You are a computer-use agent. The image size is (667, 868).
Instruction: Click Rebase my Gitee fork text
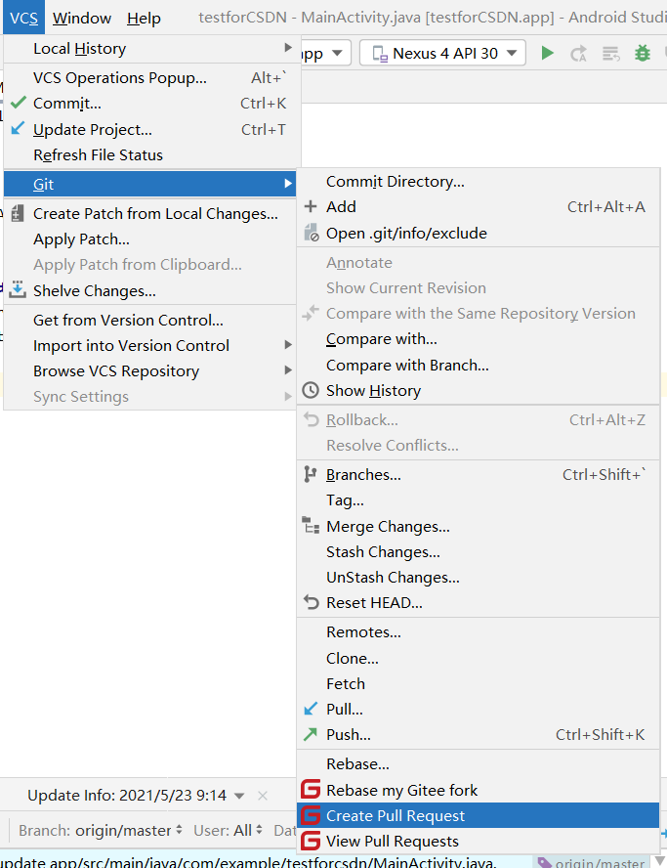click(402, 791)
